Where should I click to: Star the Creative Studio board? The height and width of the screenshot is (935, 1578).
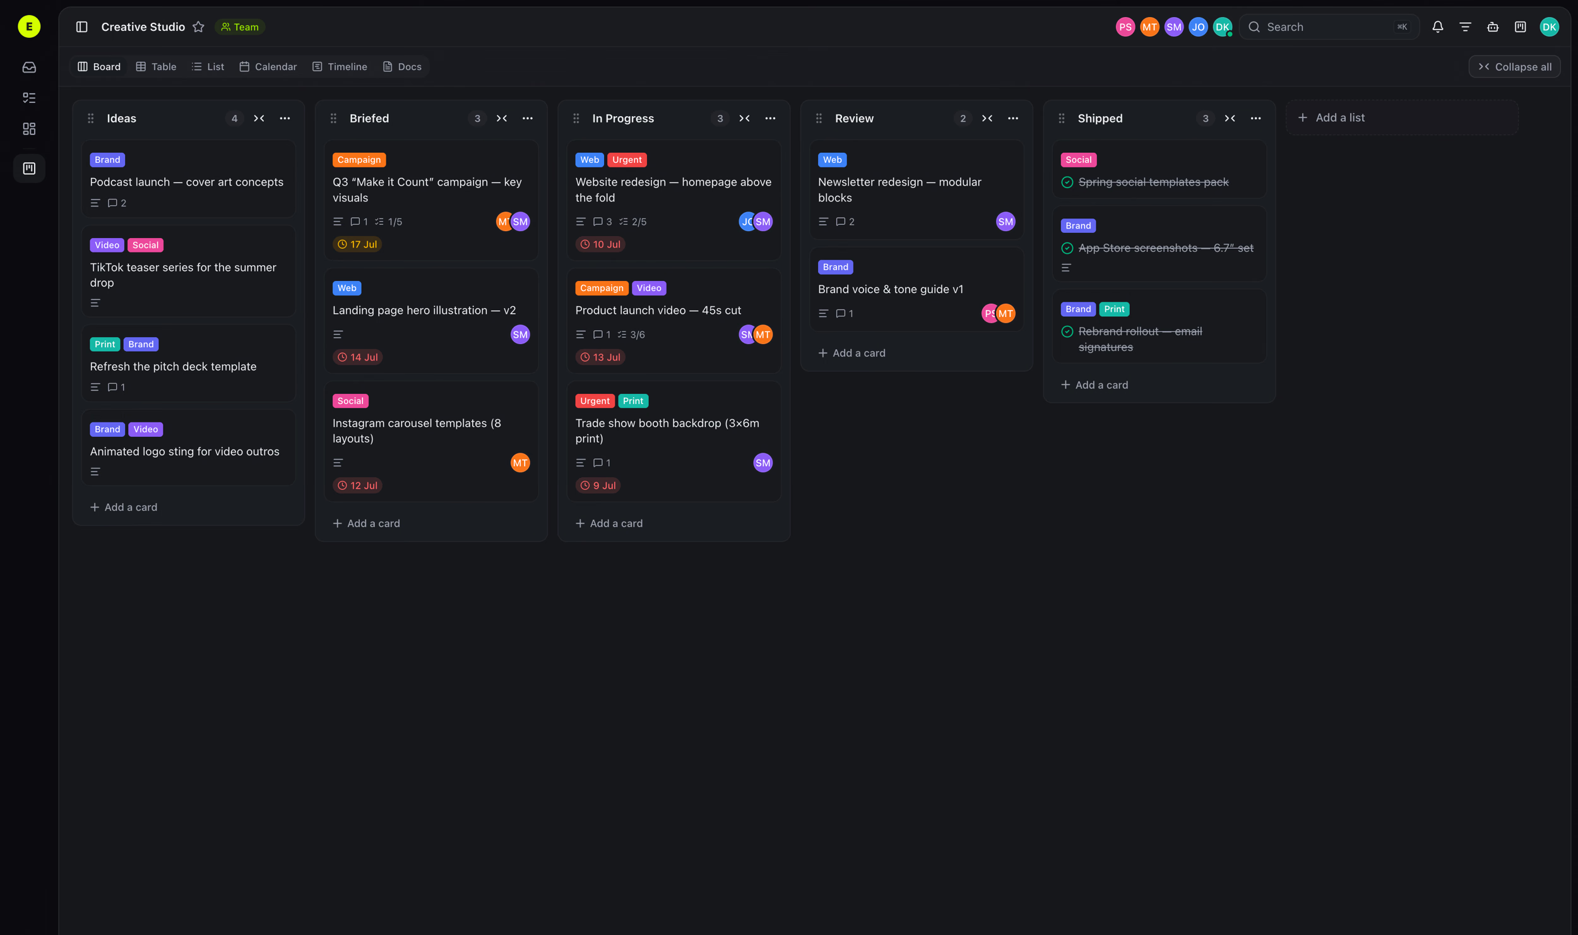pyautogui.click(x=198, y=27)
